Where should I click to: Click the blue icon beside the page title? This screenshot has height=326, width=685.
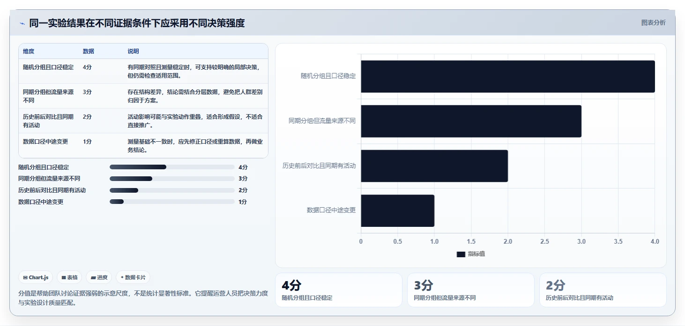[22, 23]
